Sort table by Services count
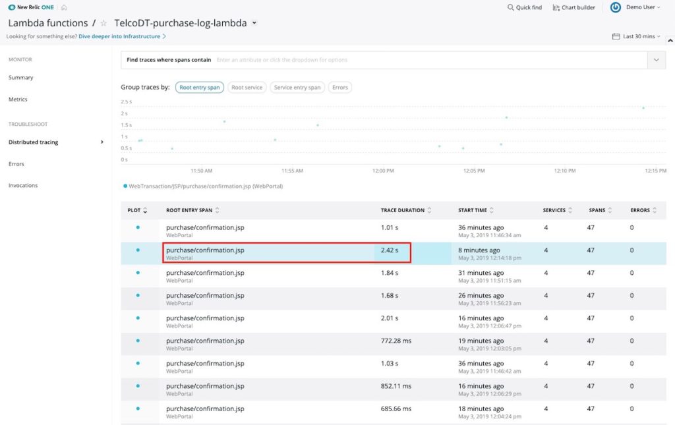The height and width of the screenshot is (425, 675). (x=570, y=210)
